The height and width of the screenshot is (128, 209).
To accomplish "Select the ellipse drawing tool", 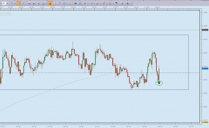I will click(x=110, y=3).
